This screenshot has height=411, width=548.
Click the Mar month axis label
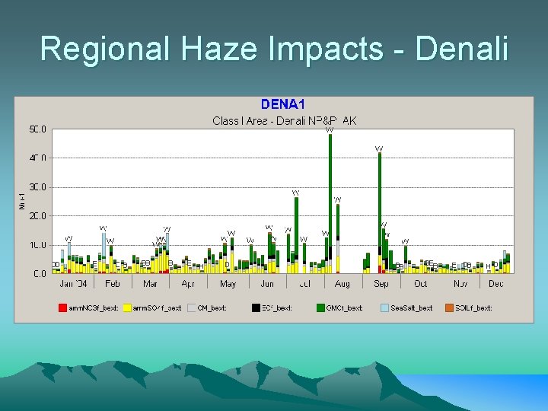(150, 283)
